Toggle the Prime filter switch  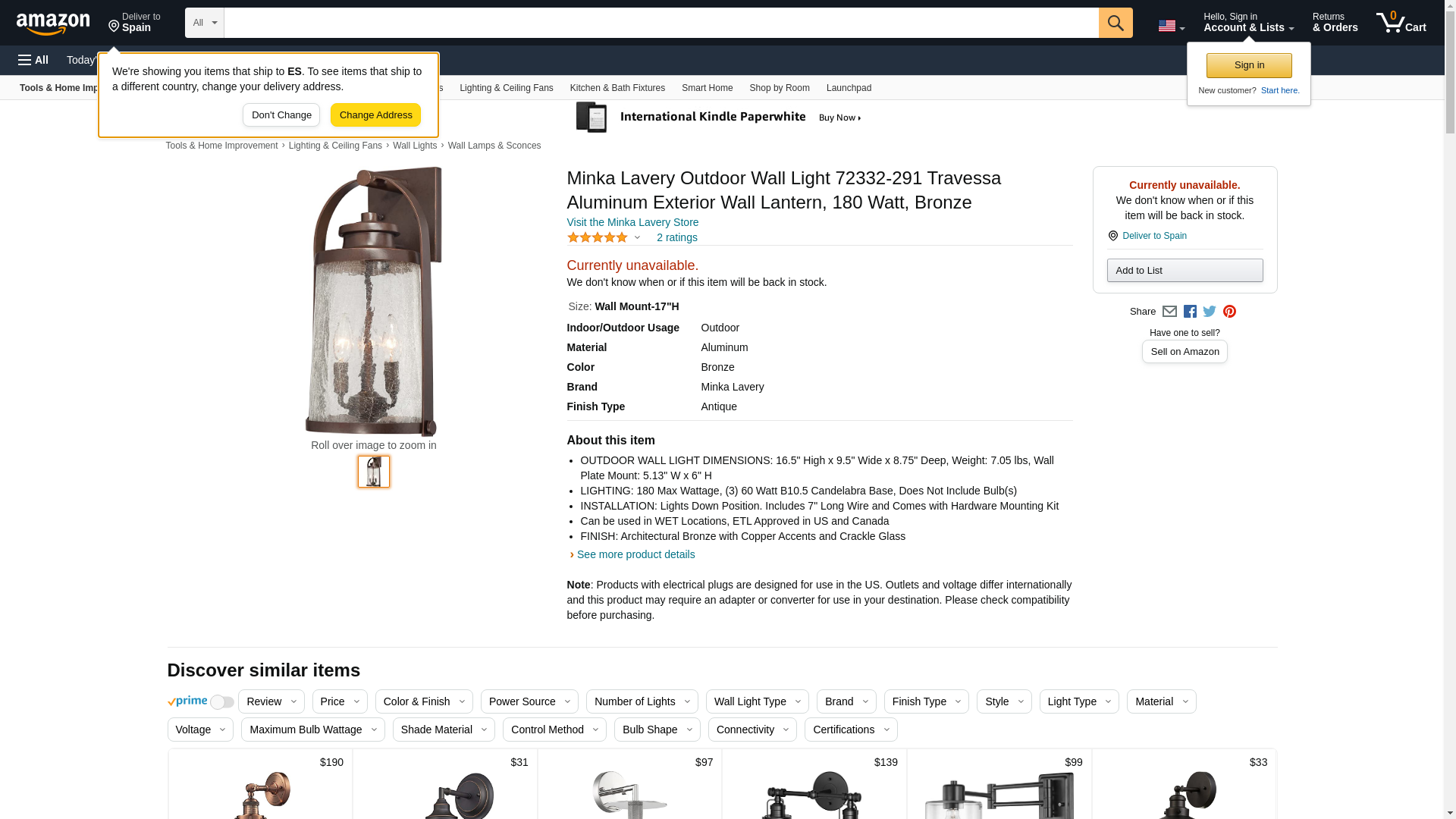221,702
